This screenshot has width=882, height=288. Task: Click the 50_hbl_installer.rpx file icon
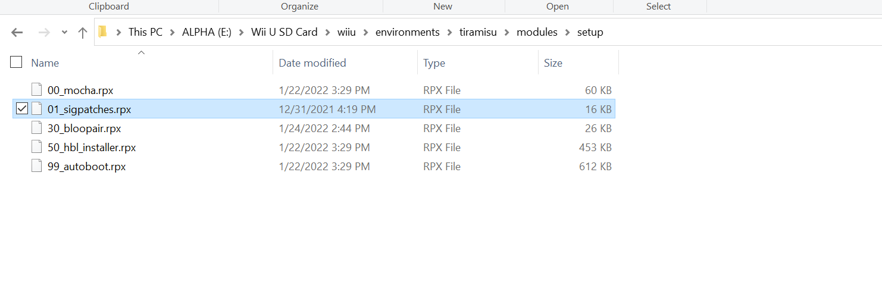tap(37, 148)
